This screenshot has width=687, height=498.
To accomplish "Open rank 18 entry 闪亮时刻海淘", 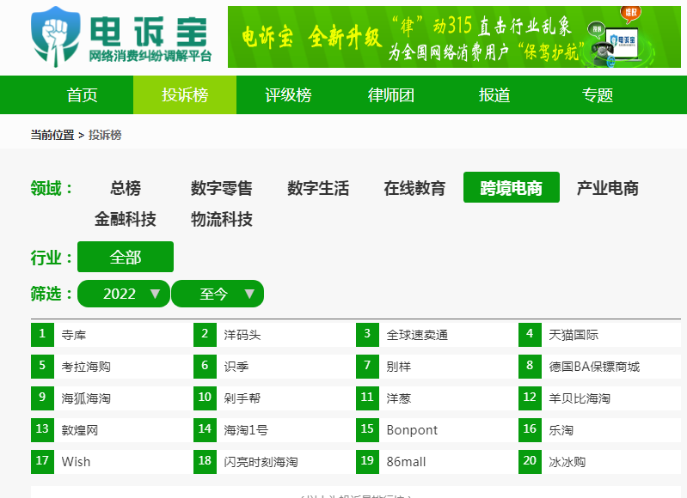I will coord(261,462).
